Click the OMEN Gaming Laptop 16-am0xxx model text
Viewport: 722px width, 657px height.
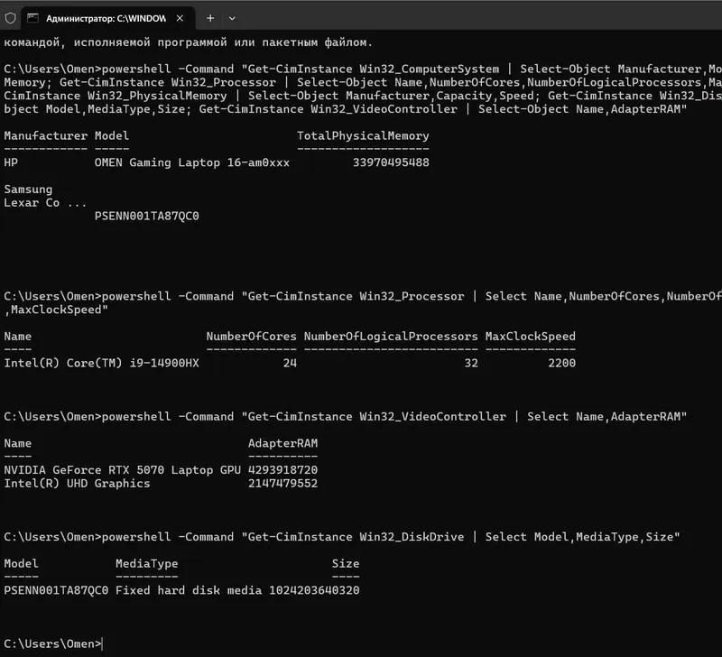point(192,162)
